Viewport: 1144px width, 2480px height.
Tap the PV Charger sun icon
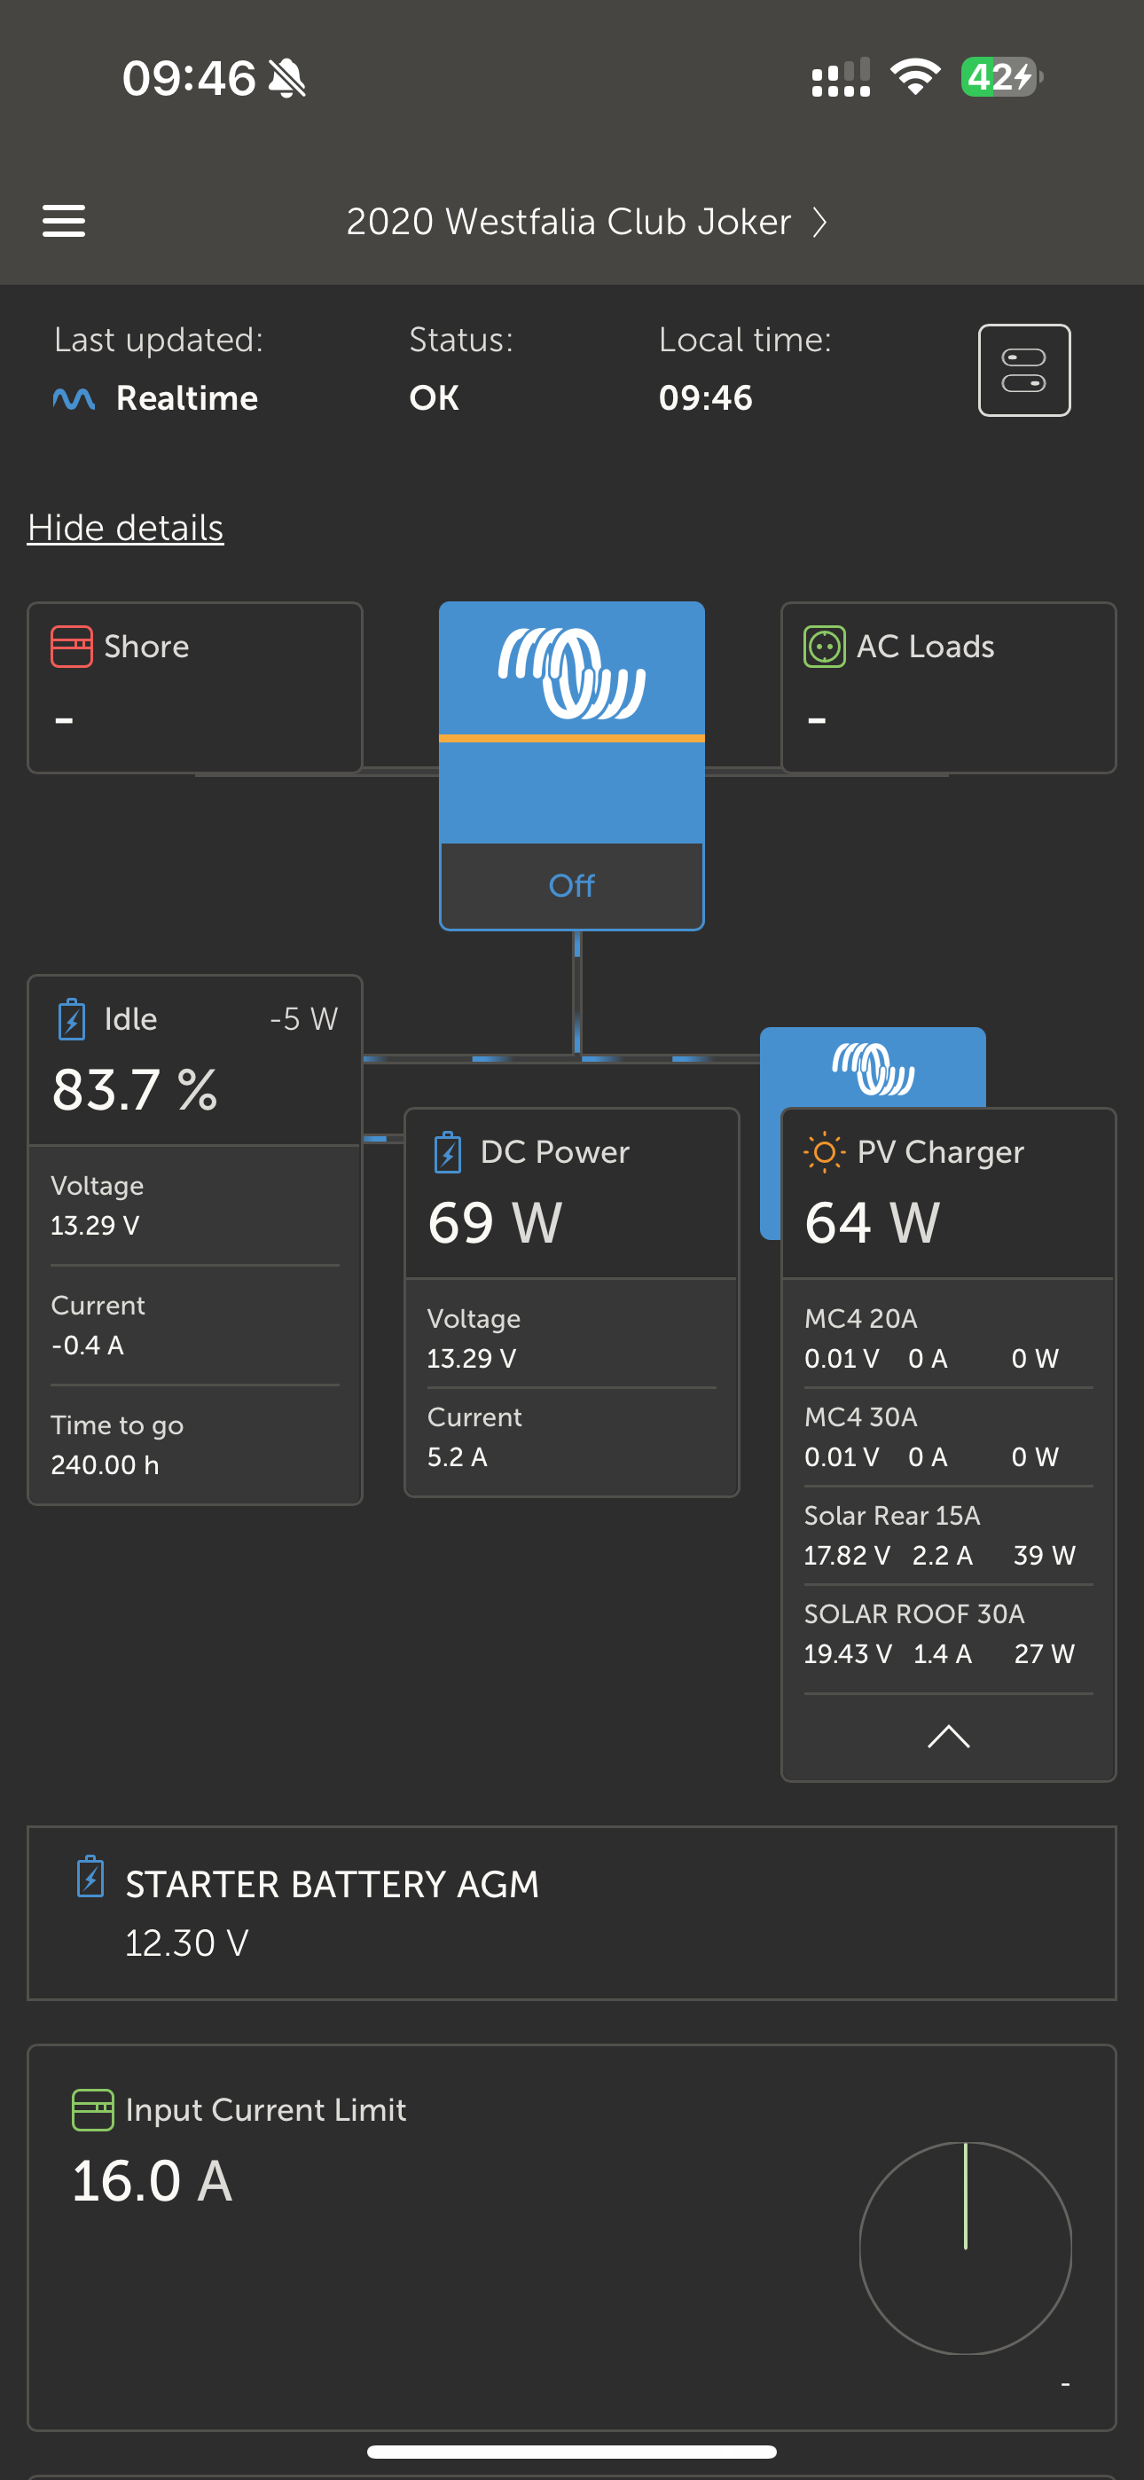[x=824, y=1152]
